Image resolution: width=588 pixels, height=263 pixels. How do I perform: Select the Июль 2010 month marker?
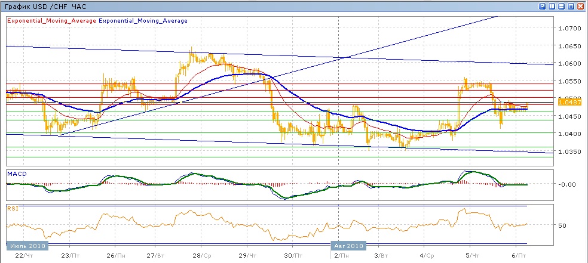click(25, 246)
